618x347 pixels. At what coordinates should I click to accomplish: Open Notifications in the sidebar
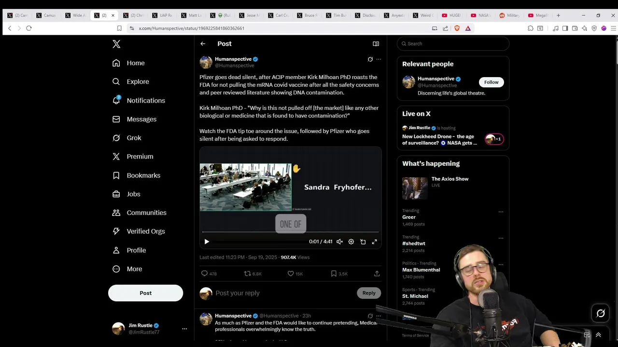[x=139, y=100]
